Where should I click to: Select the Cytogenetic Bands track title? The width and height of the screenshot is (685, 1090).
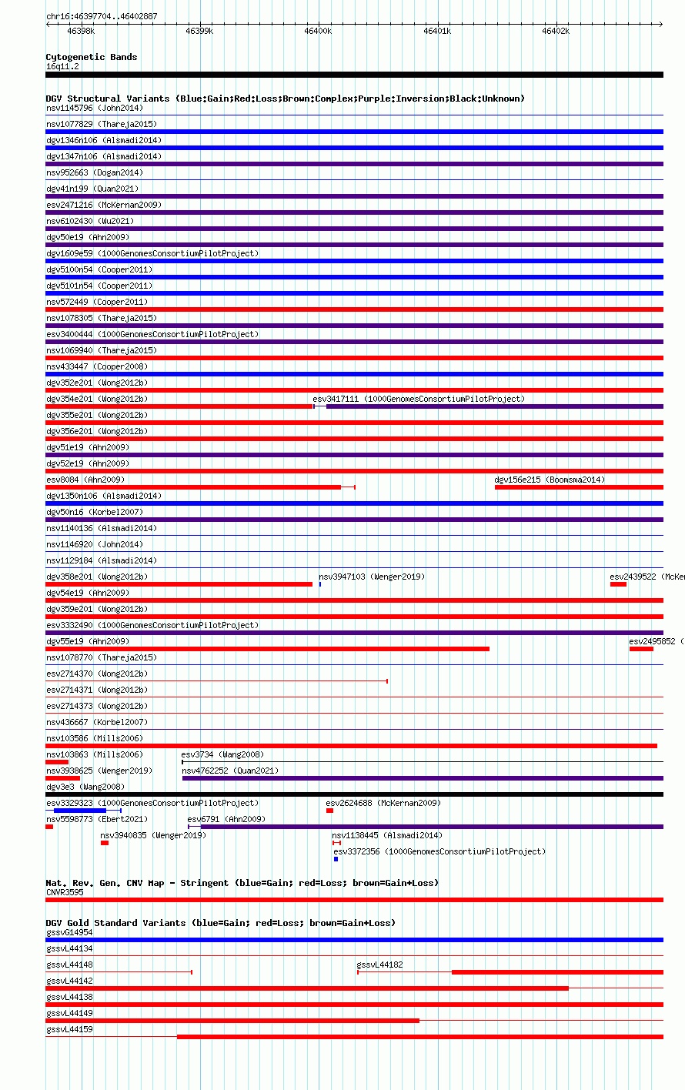pos(92,57)
